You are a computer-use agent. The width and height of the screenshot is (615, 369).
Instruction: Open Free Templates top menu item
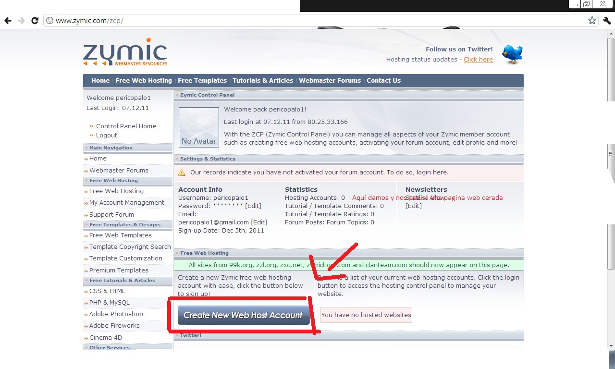(x=202, y=81)
